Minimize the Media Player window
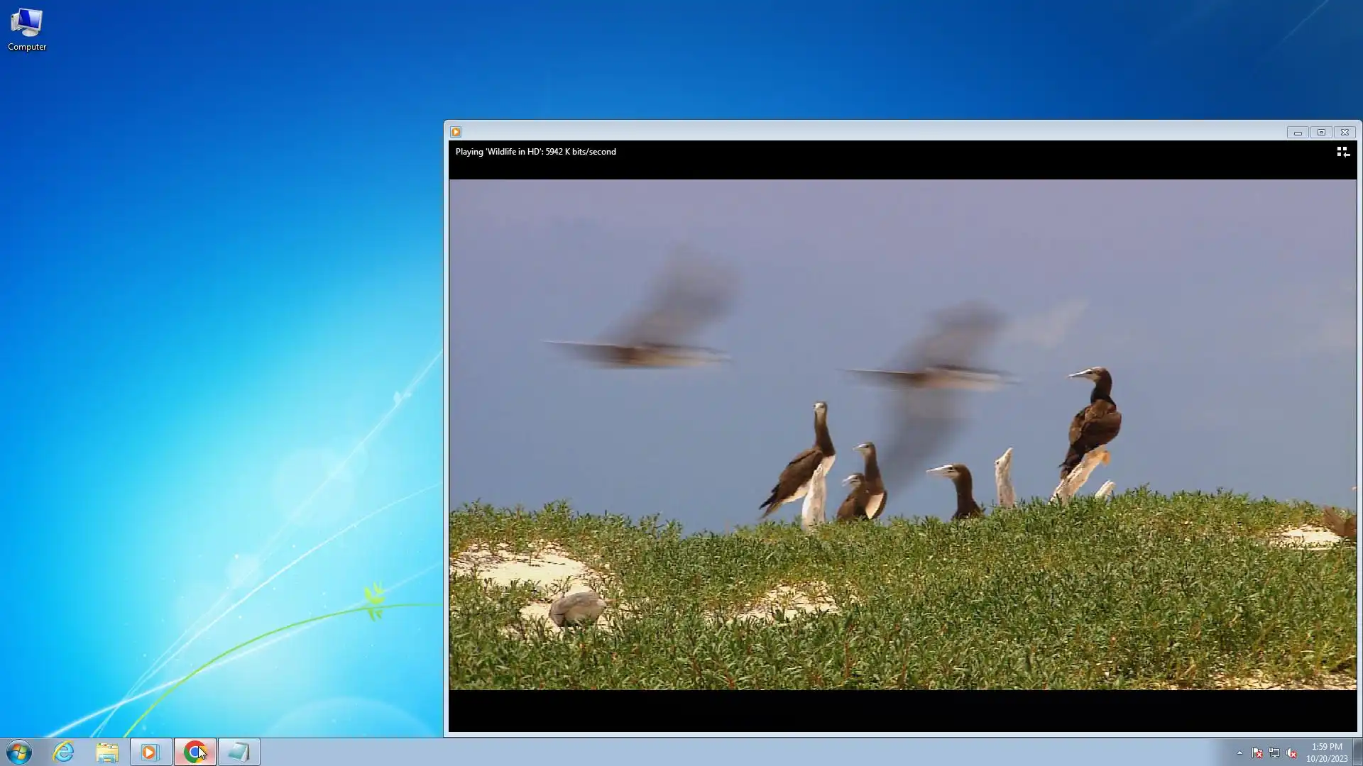This screenshot has height=766, width=1363. (1298, 132)
